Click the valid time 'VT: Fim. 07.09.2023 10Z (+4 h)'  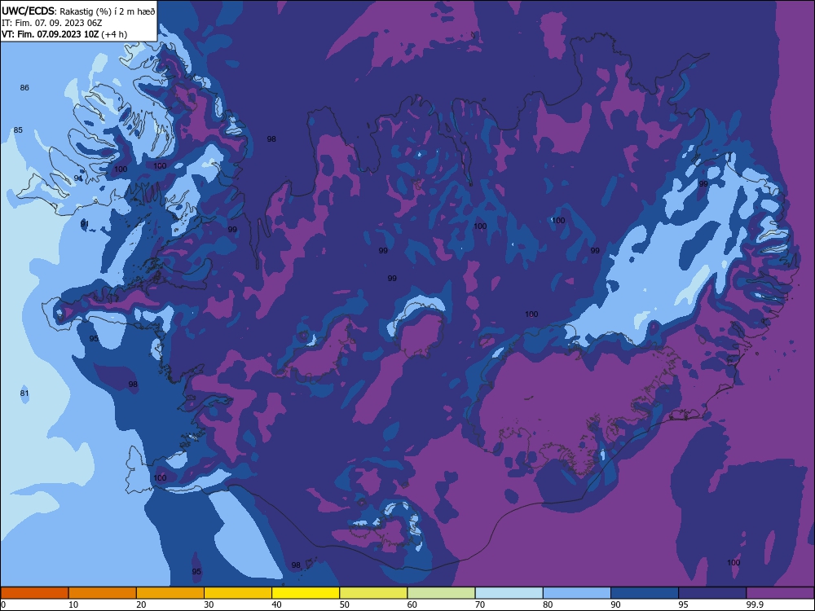coord(64,34)
